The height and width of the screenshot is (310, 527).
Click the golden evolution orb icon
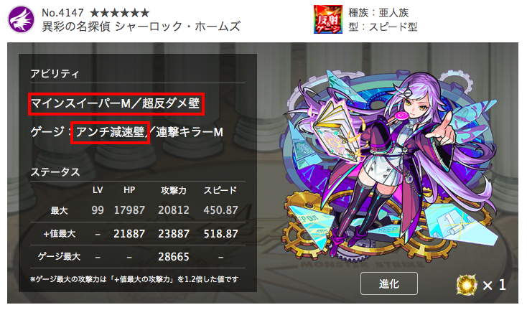coord(467,285)
